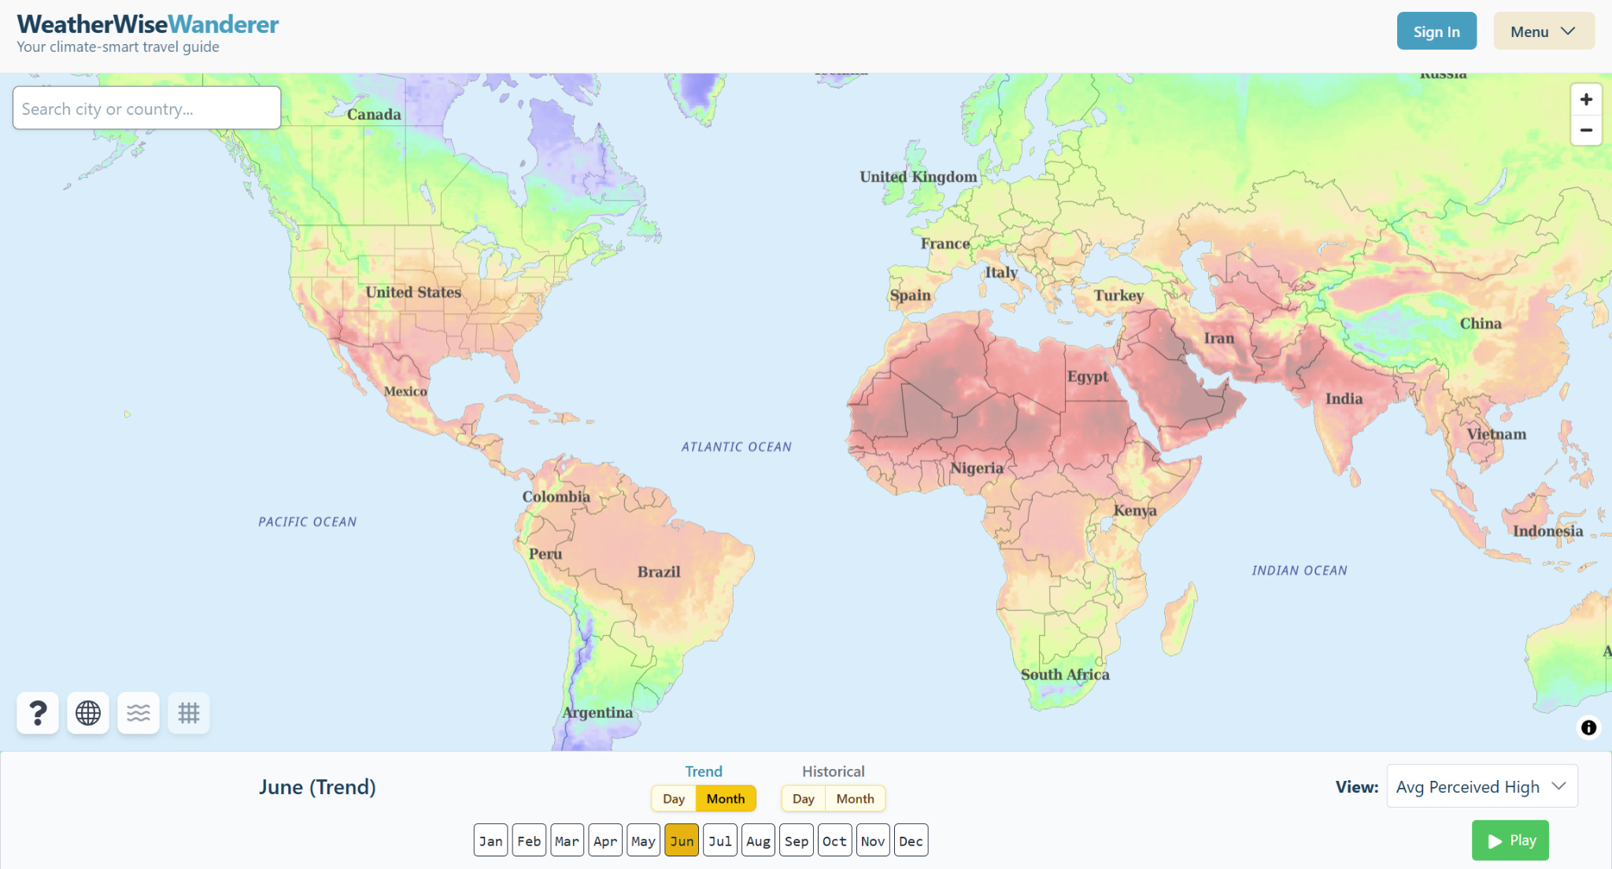Click the United States map label

coord(413,292)
